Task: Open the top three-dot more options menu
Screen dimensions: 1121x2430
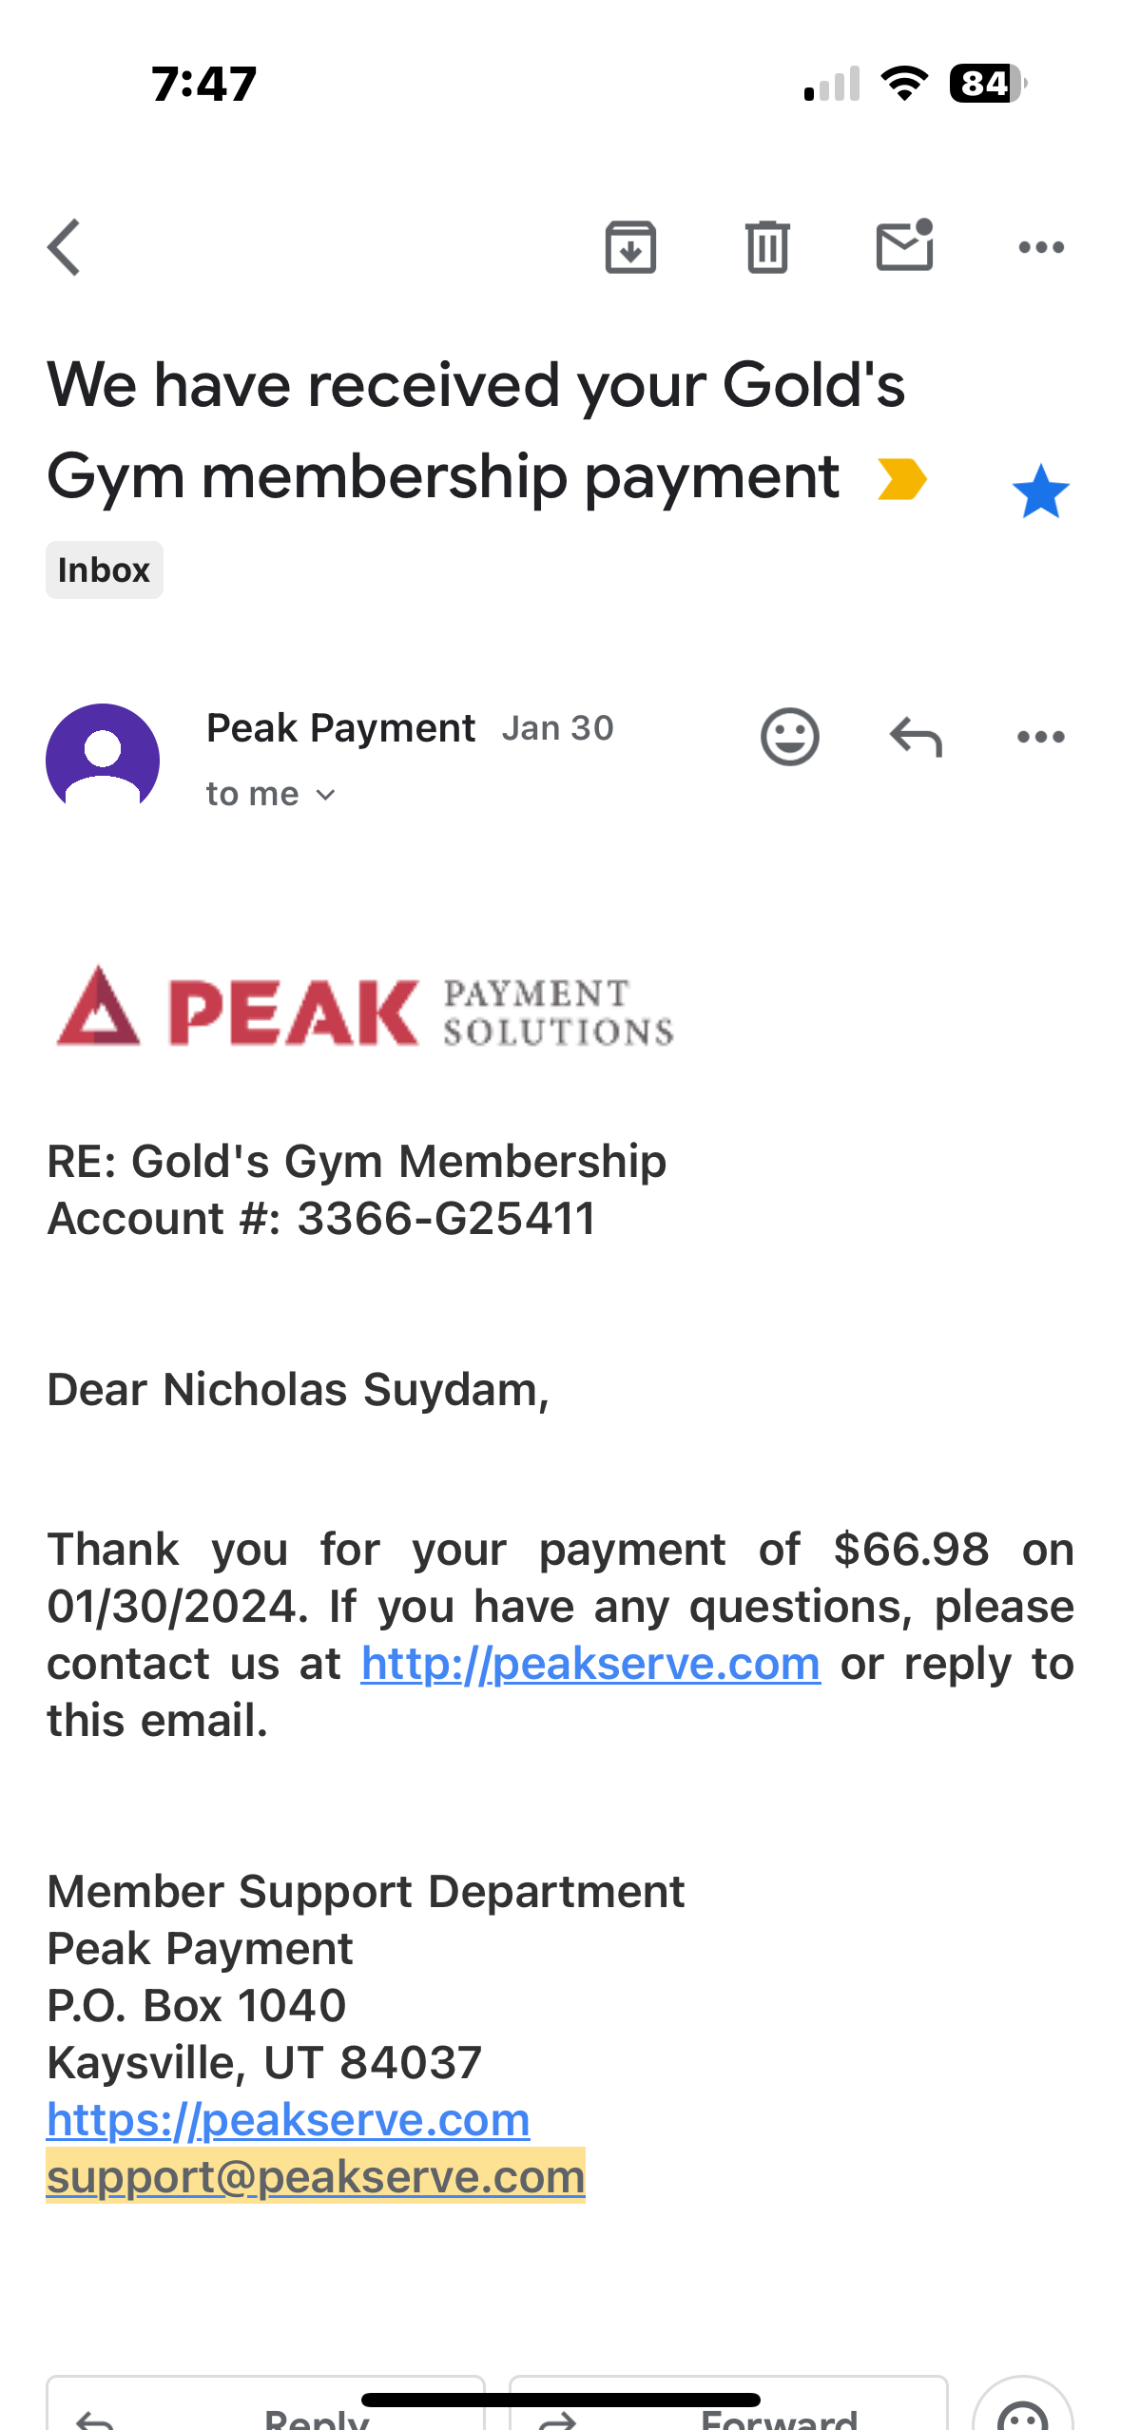Action: pos(1041,247)
